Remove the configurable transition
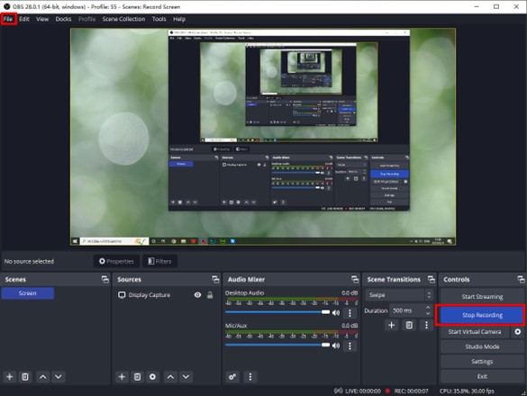Image resolution: width=527 pixels, height=396 pixels. click(x=409, y=325)
